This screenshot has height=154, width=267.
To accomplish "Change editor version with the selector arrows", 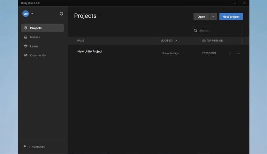I will (230, 53).
